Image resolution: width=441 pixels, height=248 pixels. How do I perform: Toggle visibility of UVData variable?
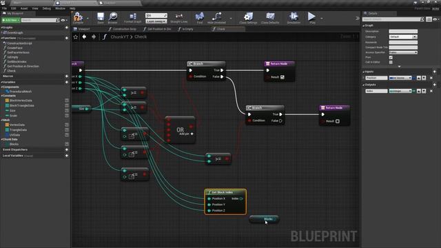pos(67,135)
